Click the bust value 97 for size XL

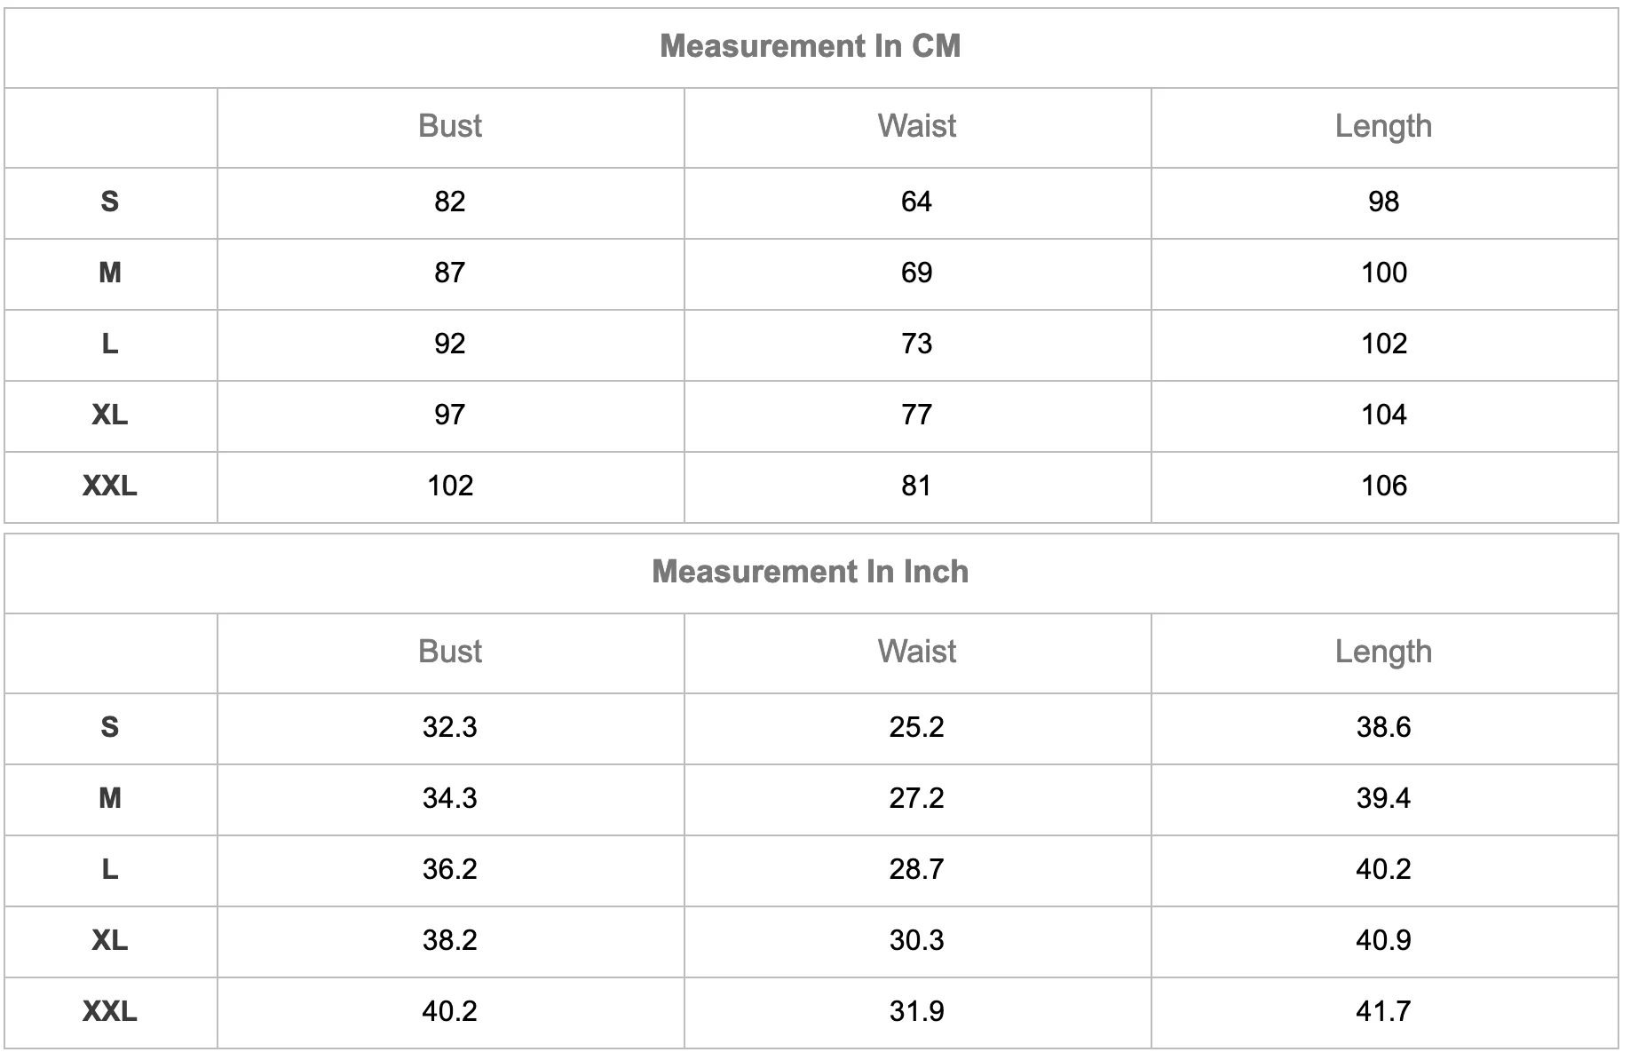pos(450,415)
